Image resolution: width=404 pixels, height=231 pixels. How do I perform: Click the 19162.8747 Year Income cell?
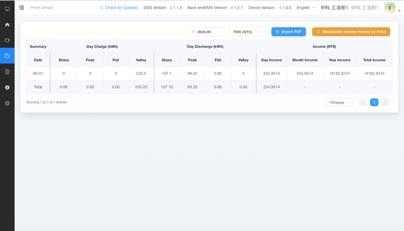click(339, 73)
